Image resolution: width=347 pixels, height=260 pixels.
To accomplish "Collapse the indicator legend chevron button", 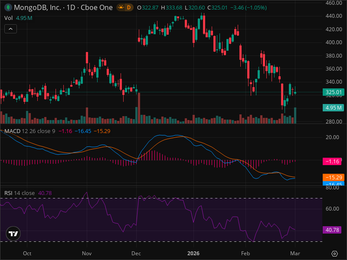I will tap(10, 29).
